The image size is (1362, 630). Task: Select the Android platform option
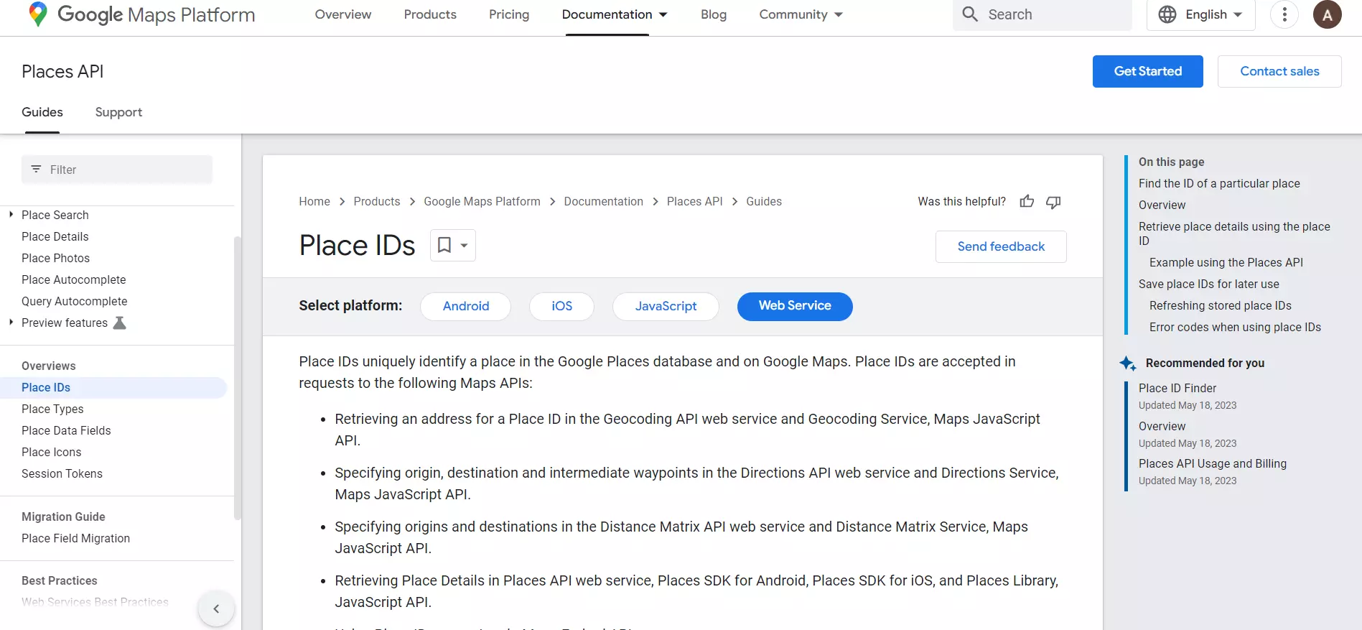[x=465, y=306]
